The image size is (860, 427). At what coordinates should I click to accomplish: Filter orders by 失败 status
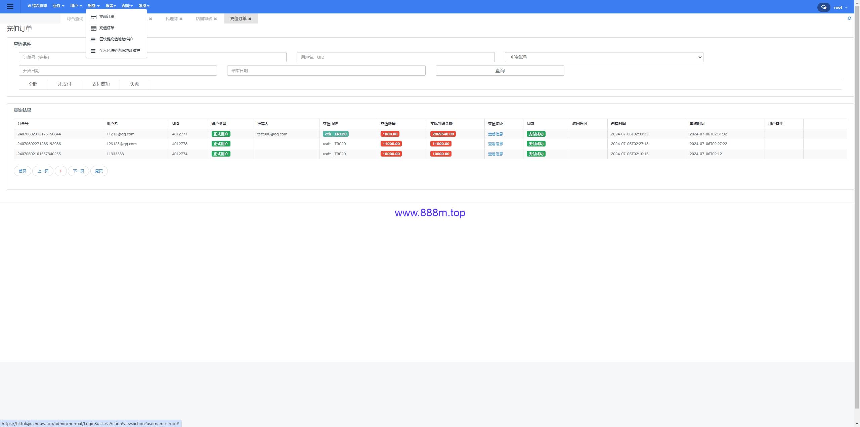[134, 84]
